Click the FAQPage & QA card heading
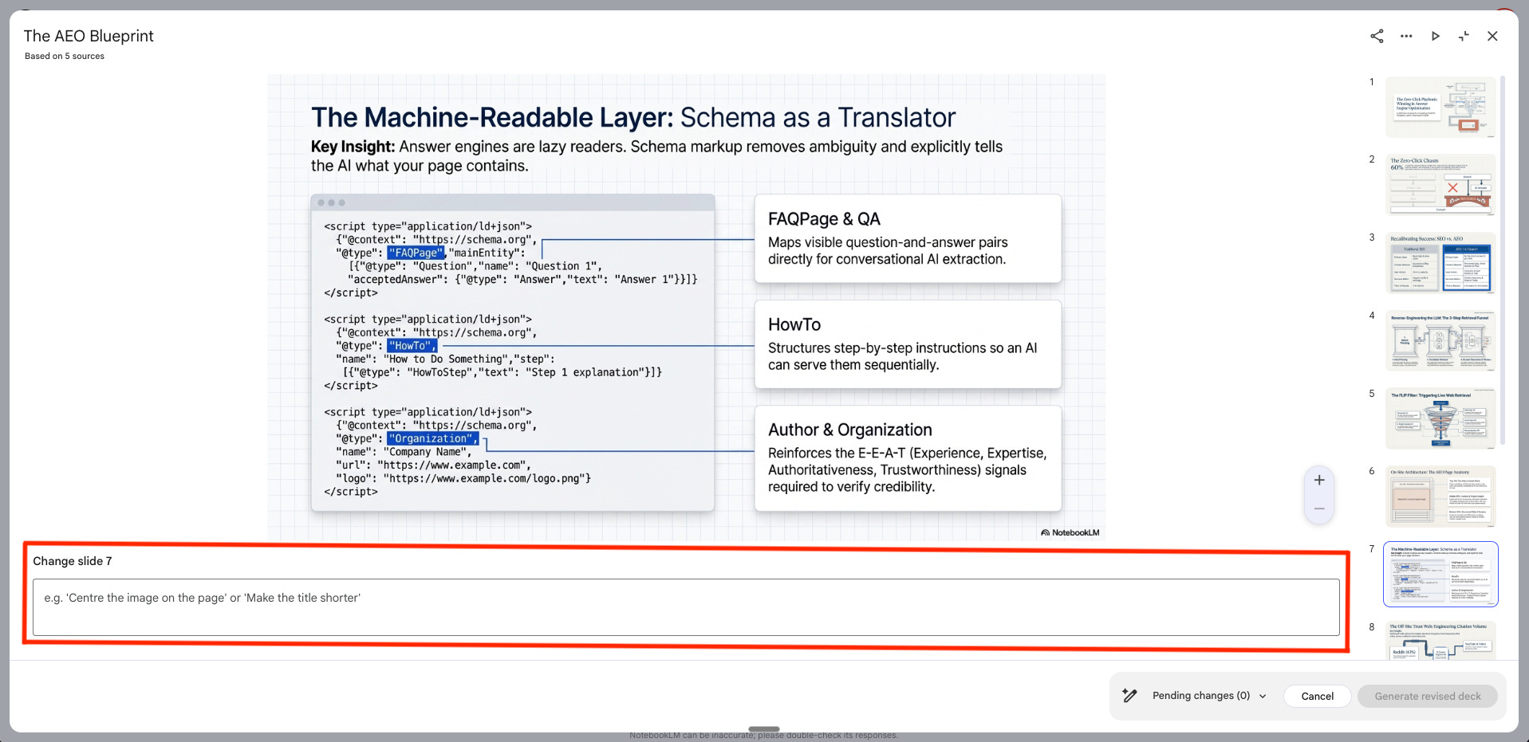The height and width of the screenshot is (742, 1529). [x=824, y=219]
